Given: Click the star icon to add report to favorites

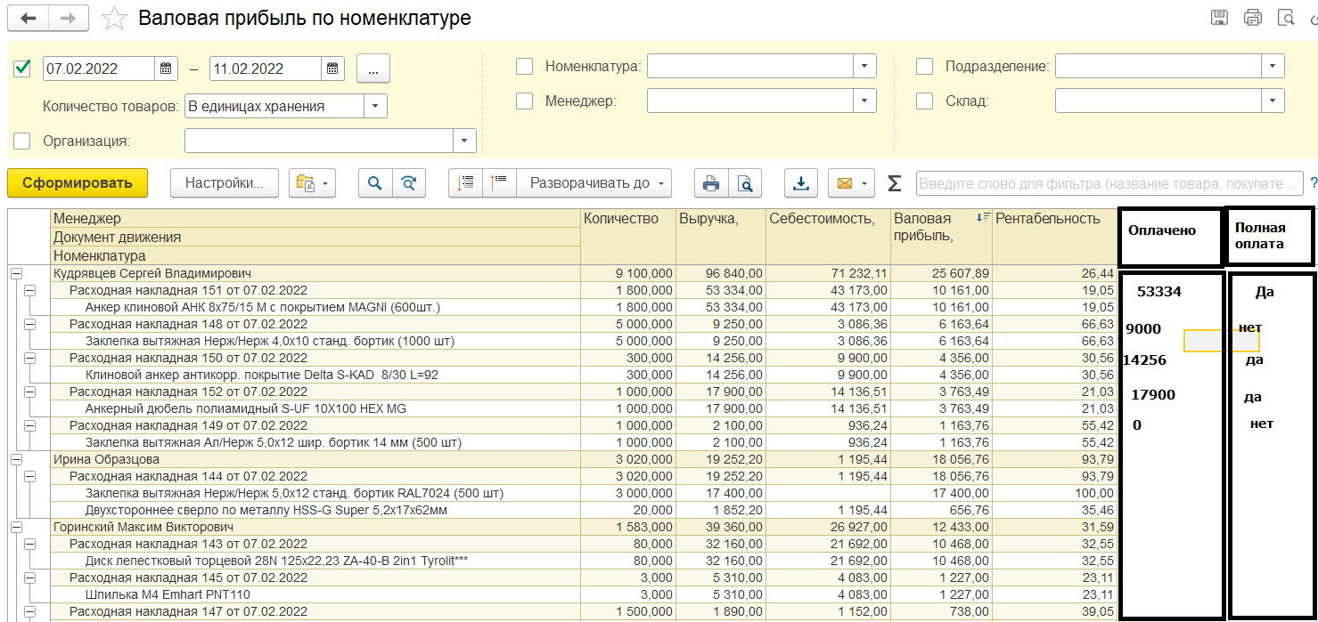Looking at the screenshot, I should pos(114,19).
